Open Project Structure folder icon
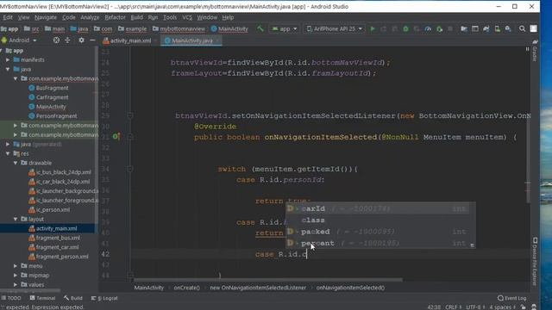This screenshot has width=552, height=310. tap(464, 28)
